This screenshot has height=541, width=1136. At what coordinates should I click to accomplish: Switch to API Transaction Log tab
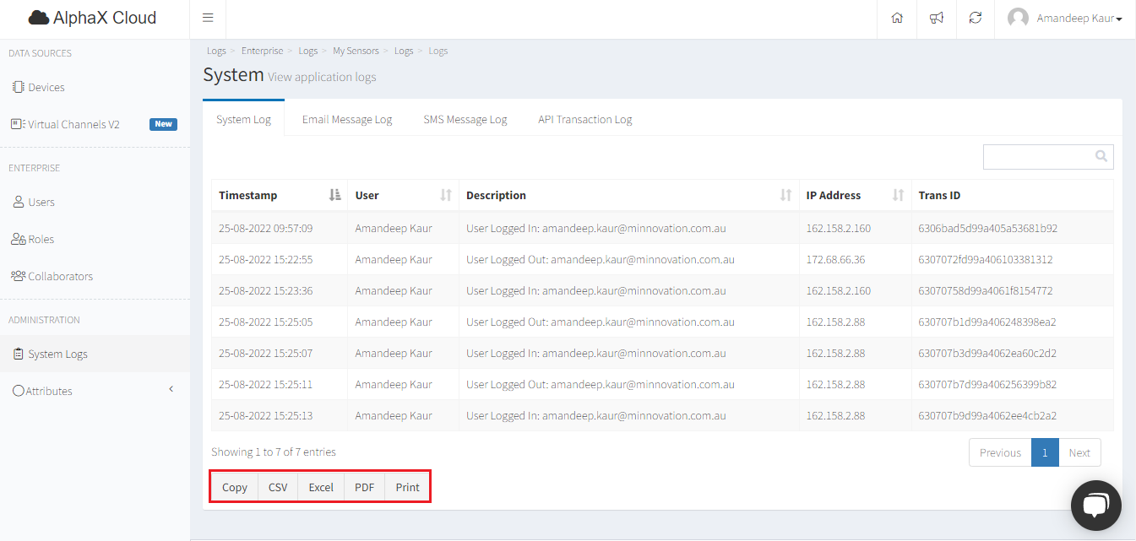[x=584, y=119]
